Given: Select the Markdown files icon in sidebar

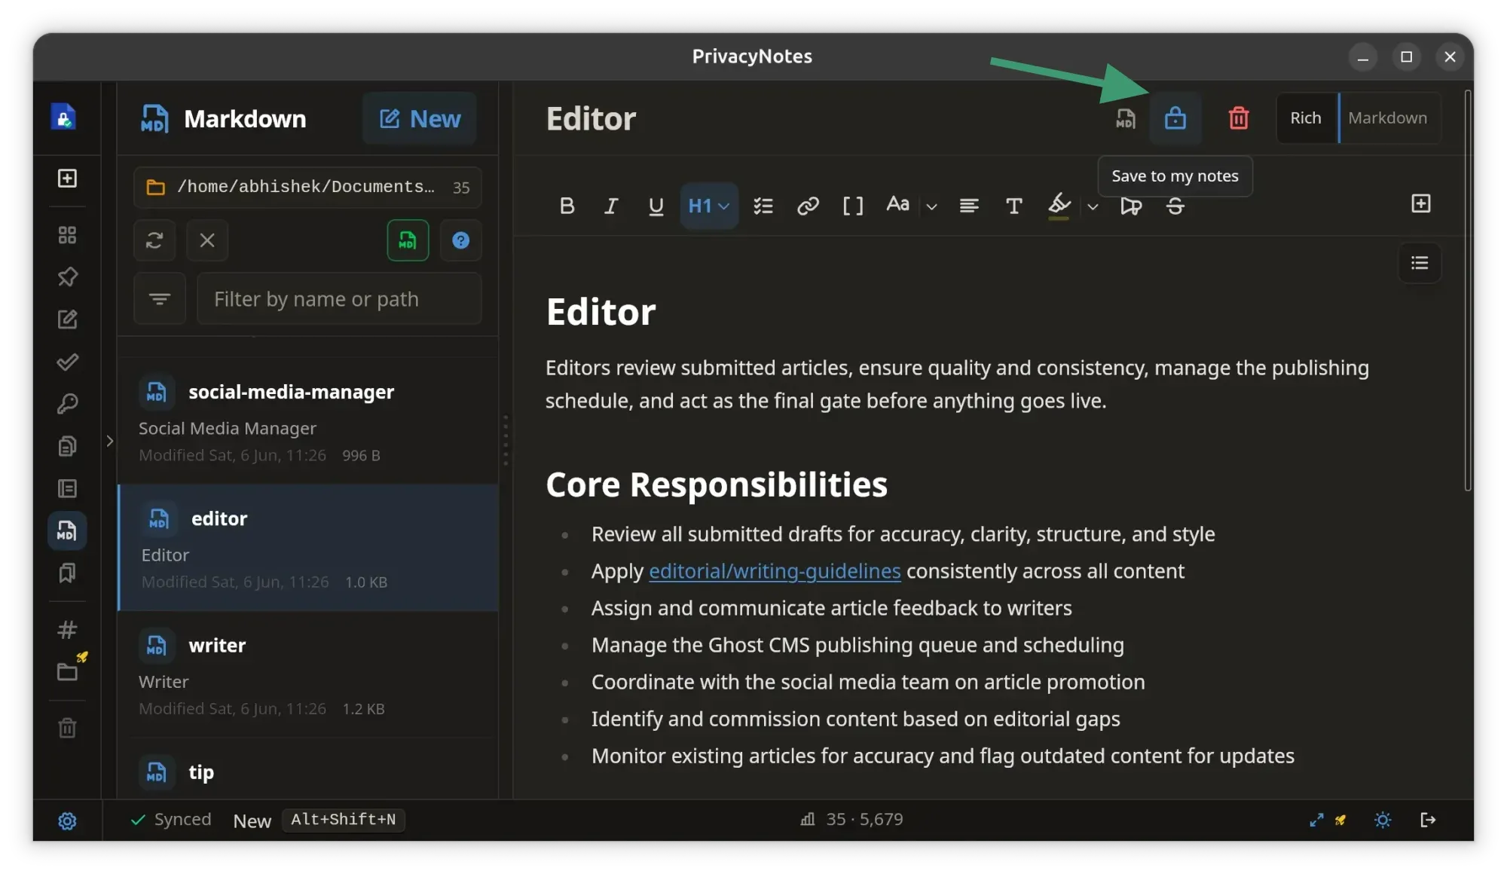Looking at the screenshot, I should (67, 530).
